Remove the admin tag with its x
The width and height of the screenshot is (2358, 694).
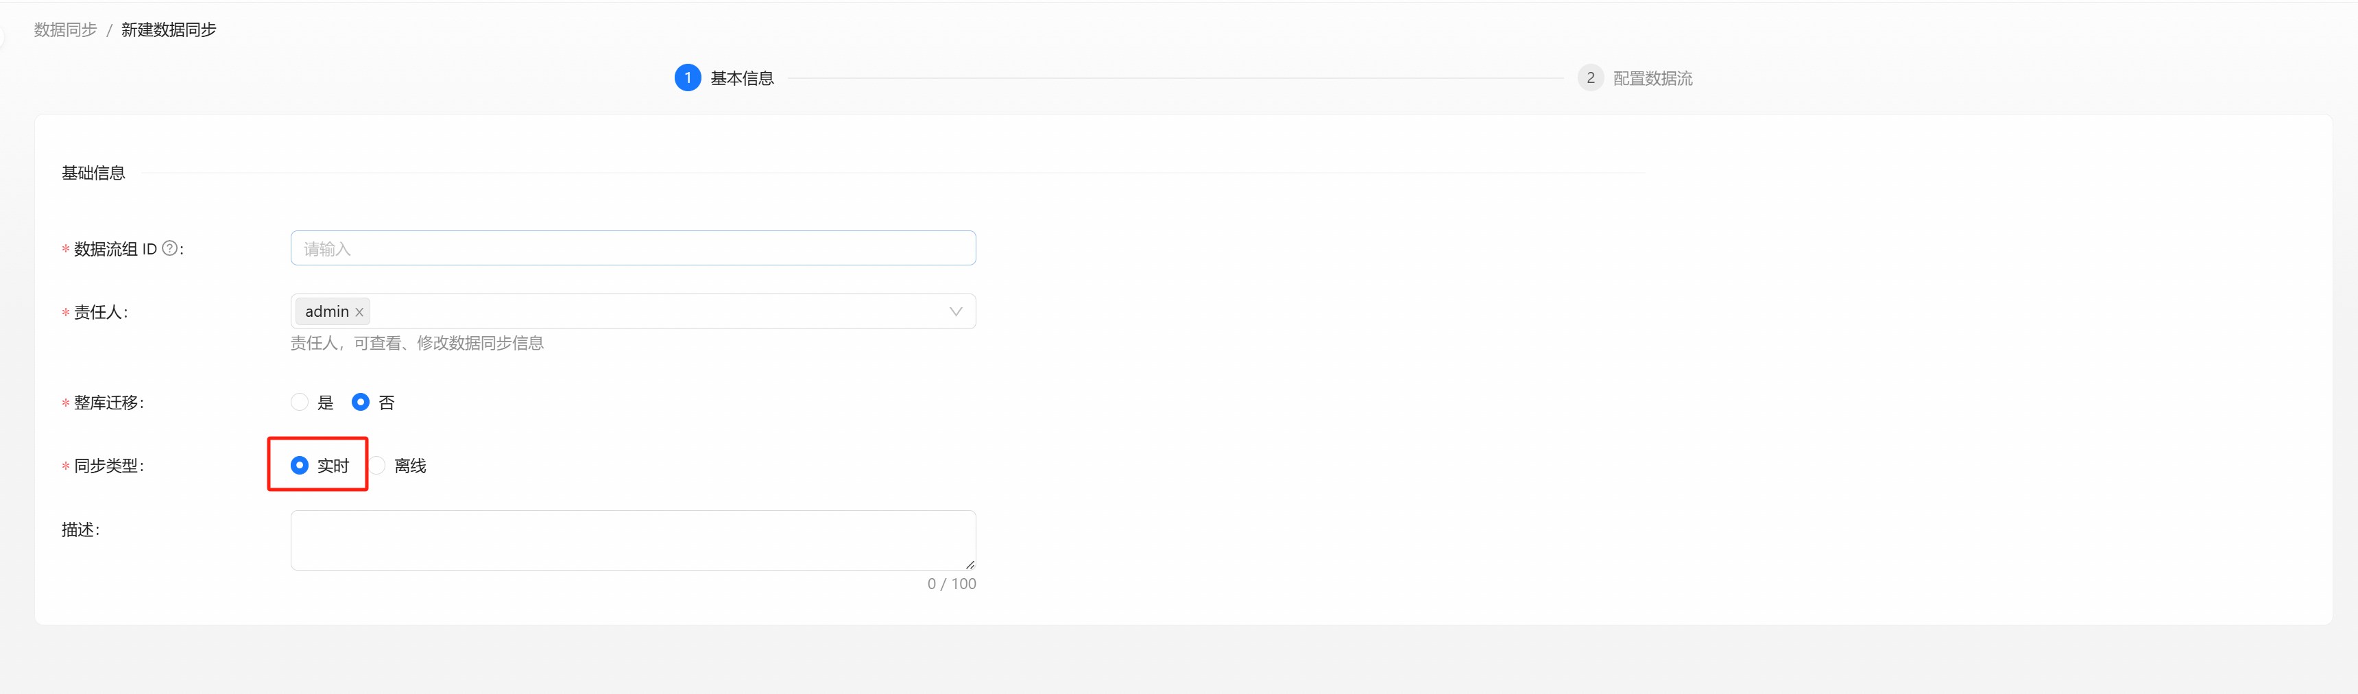tap(360, 312)
